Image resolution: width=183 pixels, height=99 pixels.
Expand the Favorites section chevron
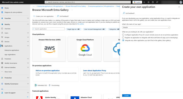click(x=28, y=18)
